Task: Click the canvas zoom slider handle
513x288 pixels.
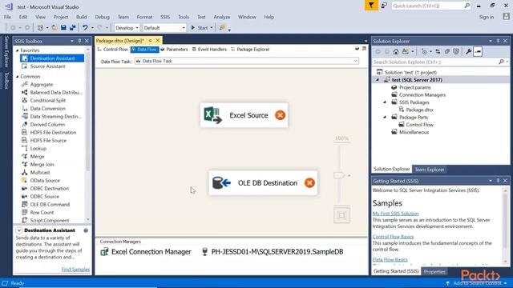Action: (x=339, y=175)
